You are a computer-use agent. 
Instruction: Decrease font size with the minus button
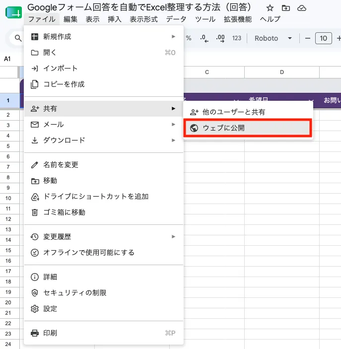pos(308,38)
